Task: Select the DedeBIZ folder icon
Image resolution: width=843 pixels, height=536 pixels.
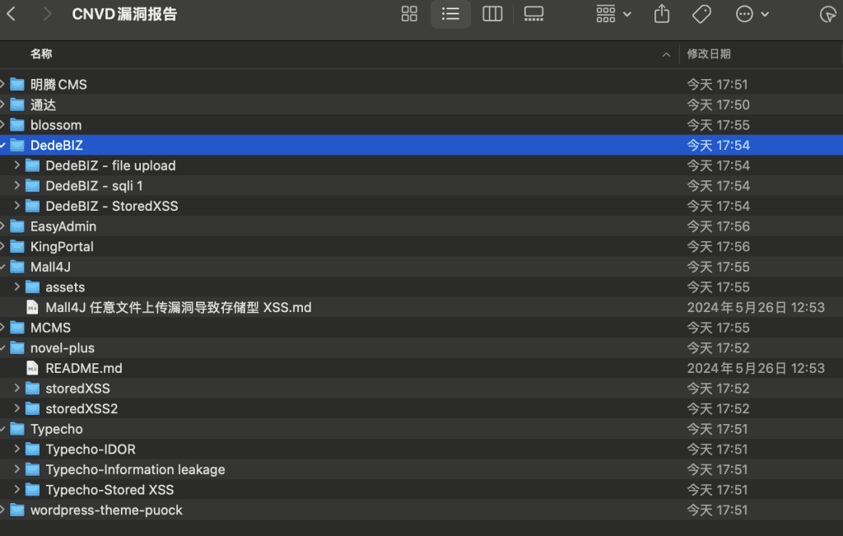Action: (x=17, y=145)
